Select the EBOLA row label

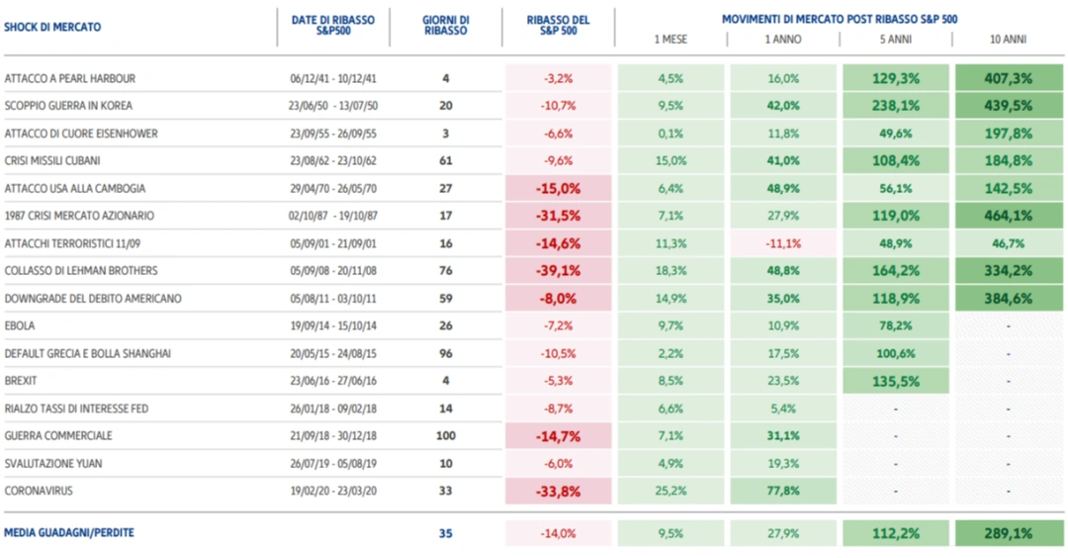pos(22,325)
